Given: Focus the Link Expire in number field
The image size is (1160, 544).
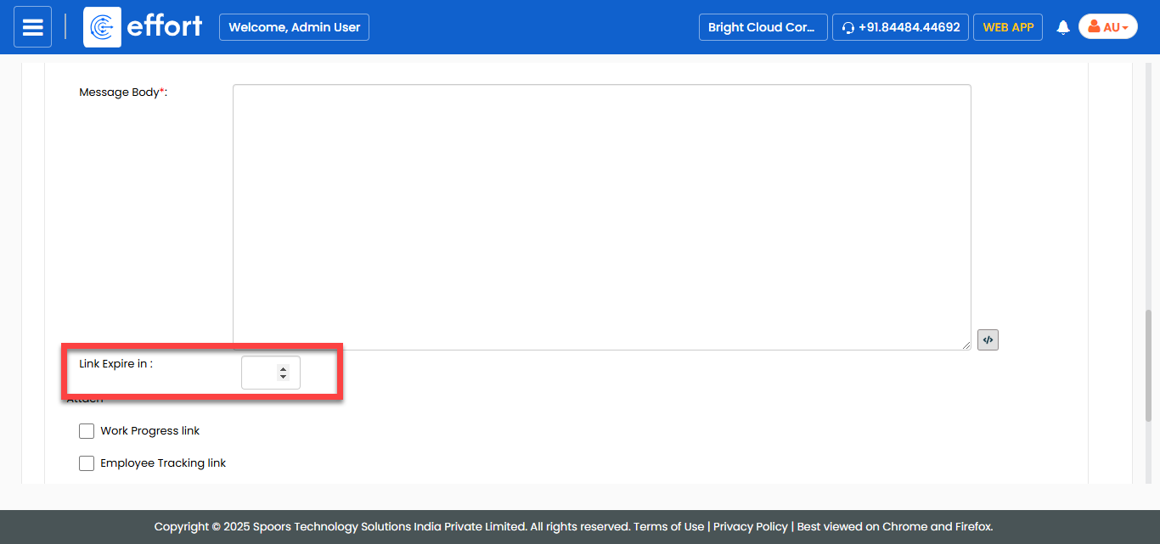Looking at the screenshot, I should point(260,373).
